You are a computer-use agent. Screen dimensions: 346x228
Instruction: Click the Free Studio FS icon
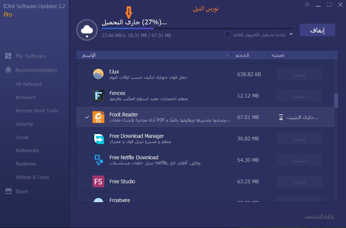[98, 181]
